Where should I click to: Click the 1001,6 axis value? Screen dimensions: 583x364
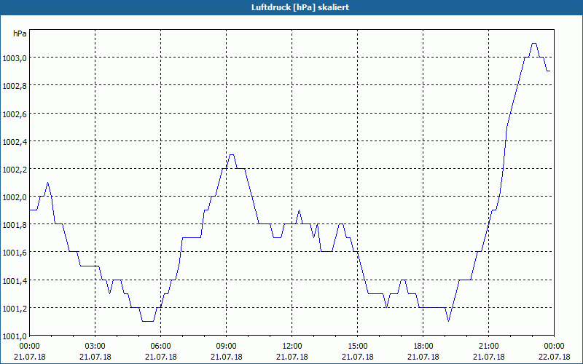tap(15, 253)
